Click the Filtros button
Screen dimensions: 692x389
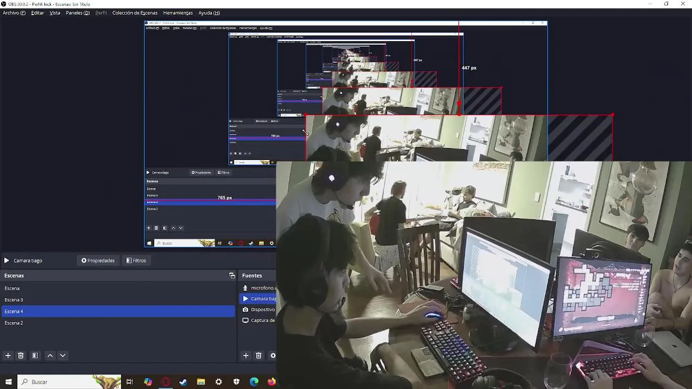click(x=136, y=260)
